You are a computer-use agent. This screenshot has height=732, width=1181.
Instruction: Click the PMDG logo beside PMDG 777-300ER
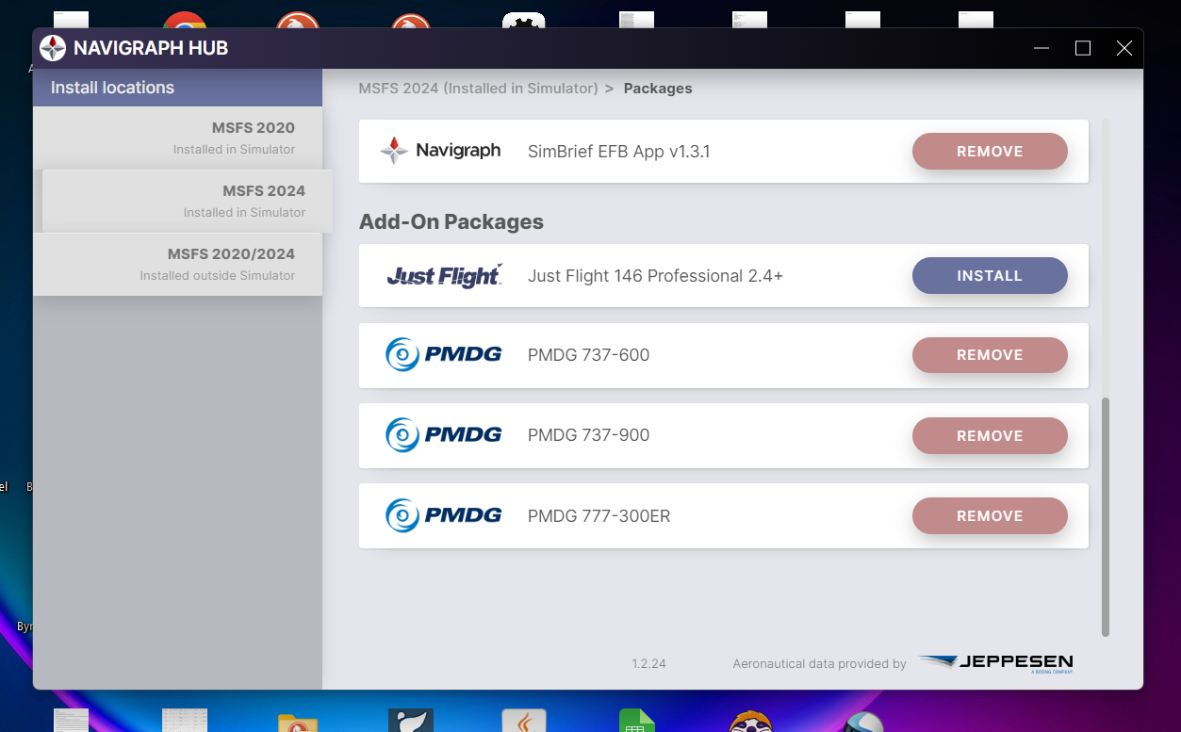pyautogui.click(x=444, y=515)
